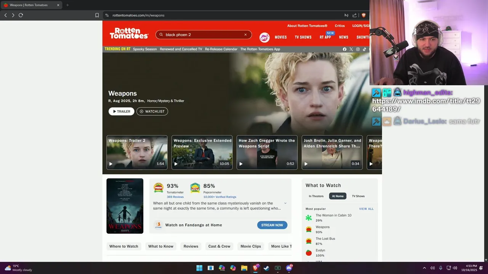This screenshot has height=274, width=488.
Task: Jump to Reviews section
Action: (191, 246)
